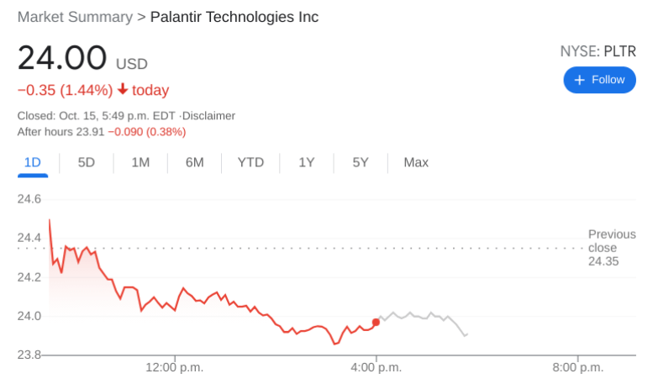Screen dimensions: 653x384
Task: Click the 8:00 p.m. axis label
Action: tap(578, 367)
